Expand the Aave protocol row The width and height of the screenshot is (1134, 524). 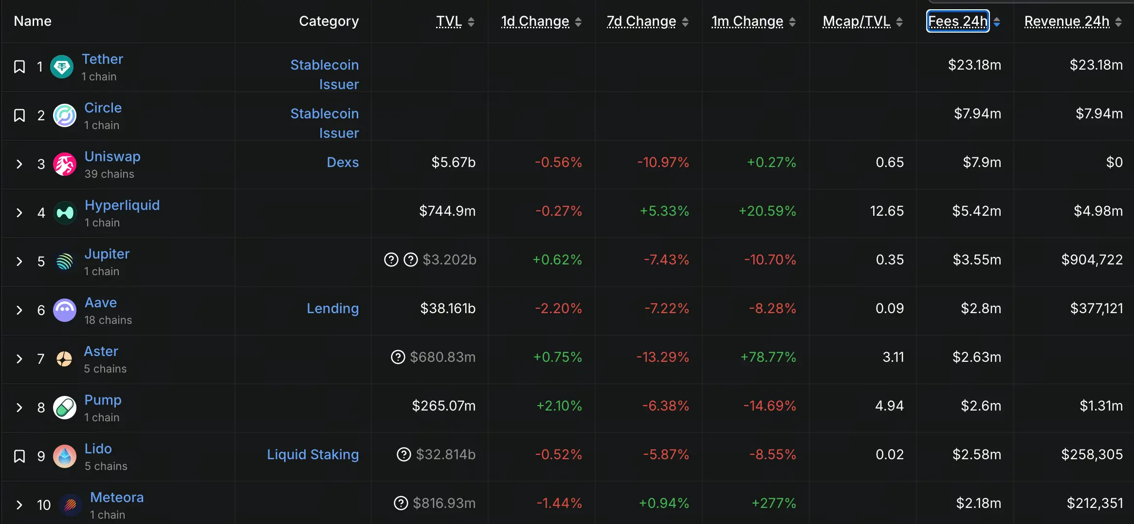pos(19,310)
